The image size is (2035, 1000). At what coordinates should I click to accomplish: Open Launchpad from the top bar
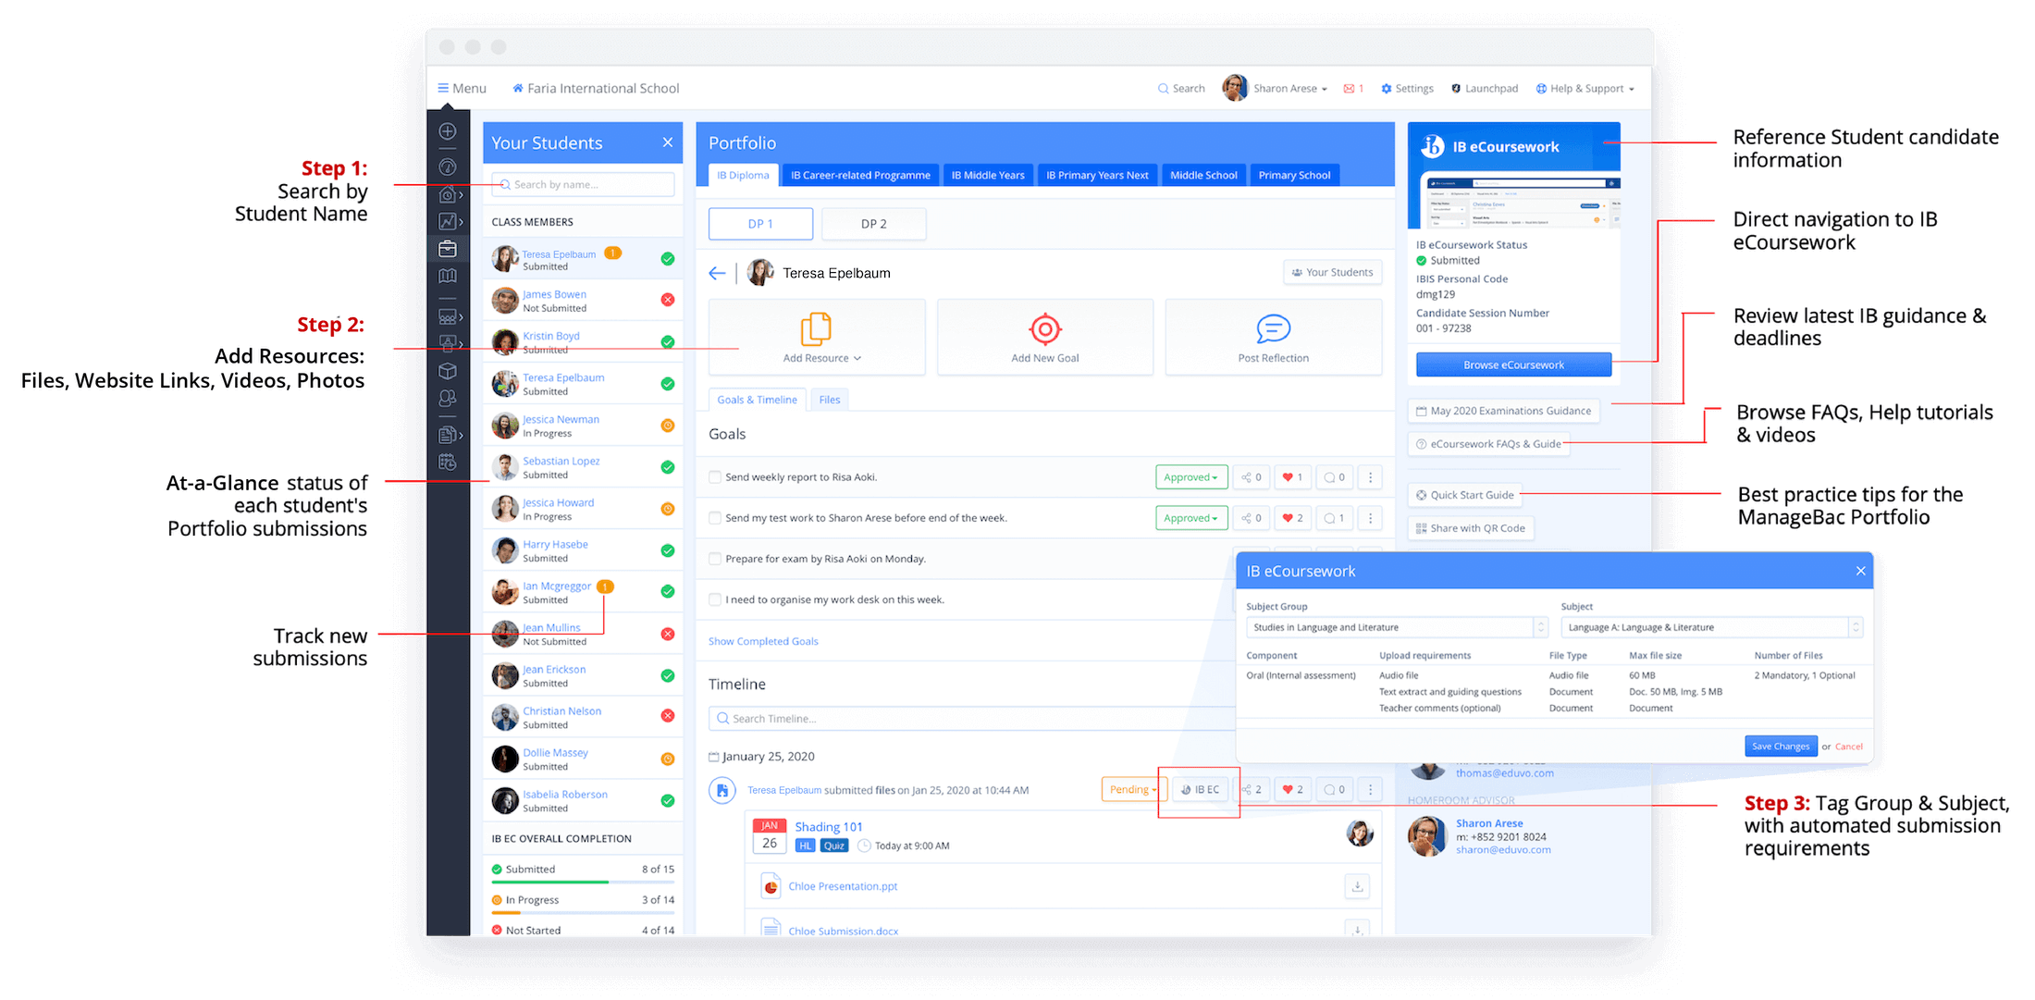point(1485,89)
